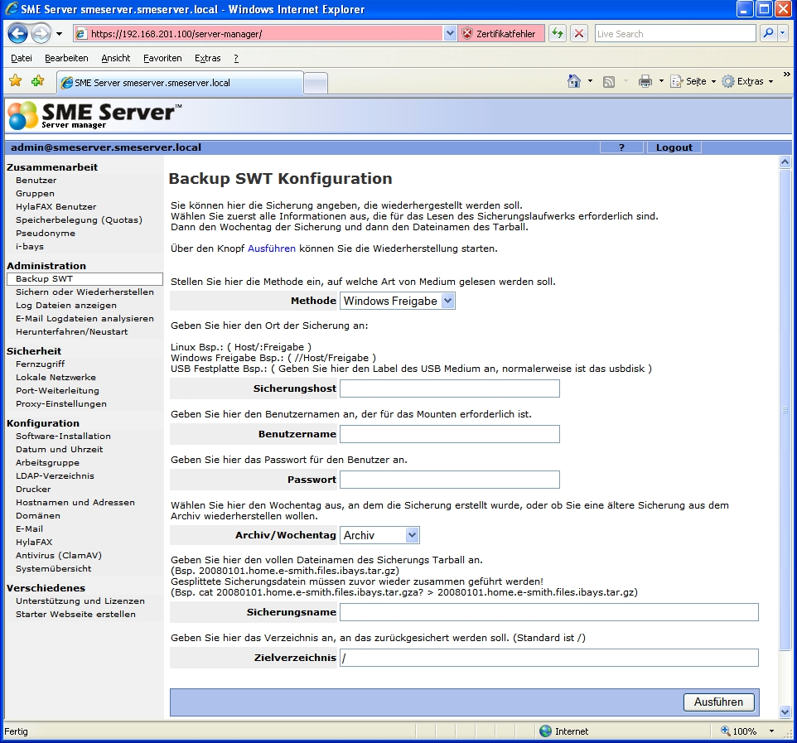Click the page scrollbar up arrow
Image resolution: width=797 pixels, height=743 pixels.
coord(785,162)
